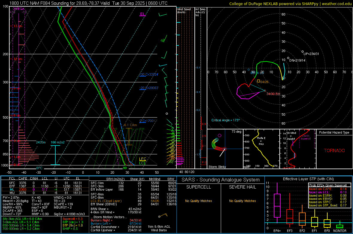Click 'based on CAPE: 0.14' entry
Screen dimensions: 353x234
click(x=328, y=189)
